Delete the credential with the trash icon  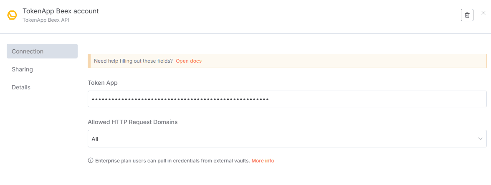(467, 15)
